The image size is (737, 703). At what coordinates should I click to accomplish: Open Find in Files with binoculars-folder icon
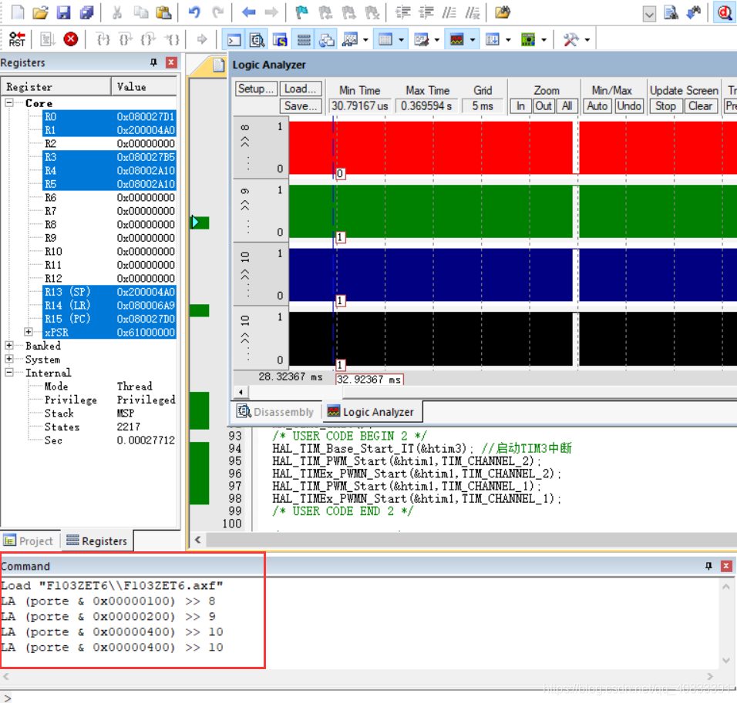(x=503, y=12)
